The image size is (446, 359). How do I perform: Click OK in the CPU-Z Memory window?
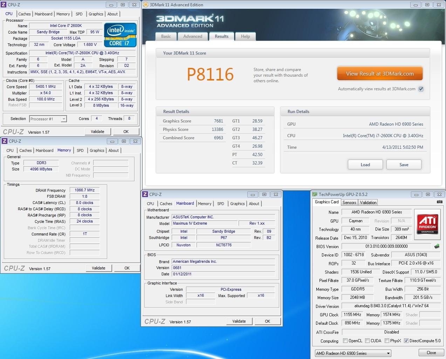(127, 268)
